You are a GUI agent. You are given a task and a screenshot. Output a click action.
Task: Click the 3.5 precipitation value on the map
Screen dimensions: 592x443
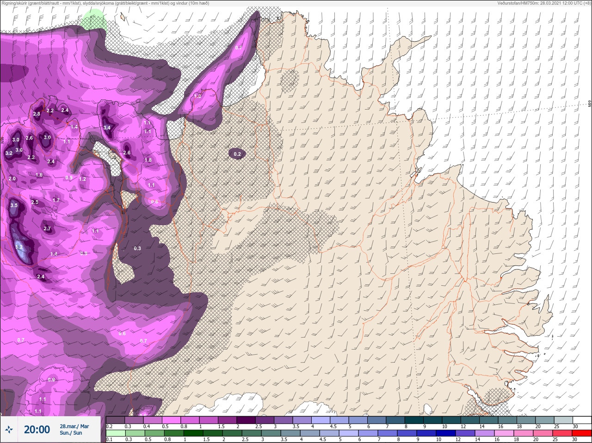coord(14,205)
